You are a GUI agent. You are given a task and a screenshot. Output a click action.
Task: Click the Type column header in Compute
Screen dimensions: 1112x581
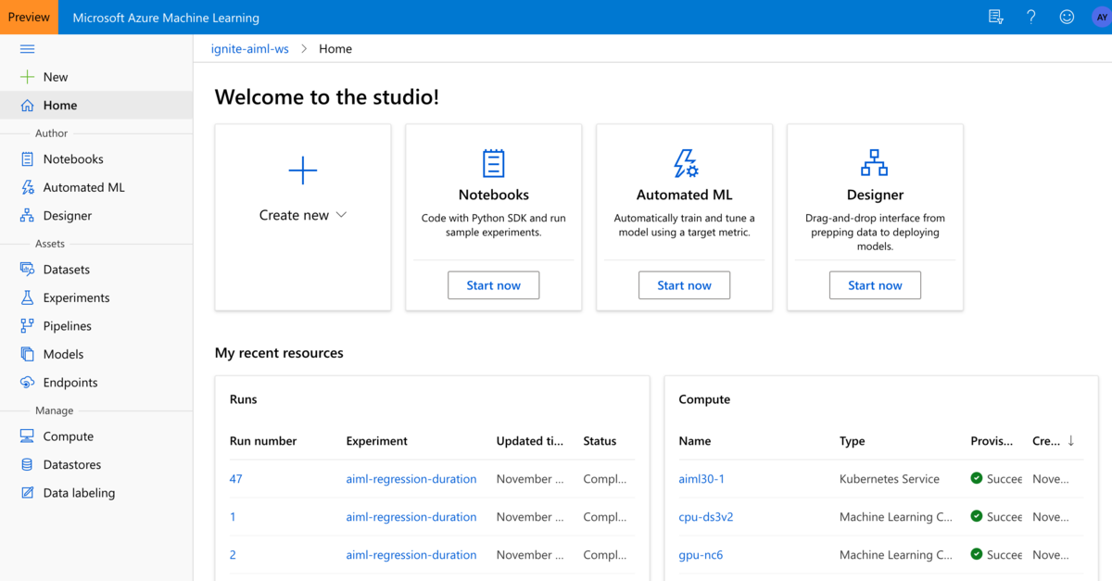(853, 441)
